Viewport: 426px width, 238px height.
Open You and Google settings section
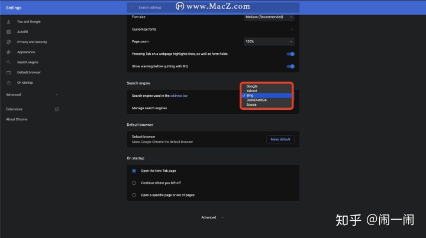click(28, 22)
